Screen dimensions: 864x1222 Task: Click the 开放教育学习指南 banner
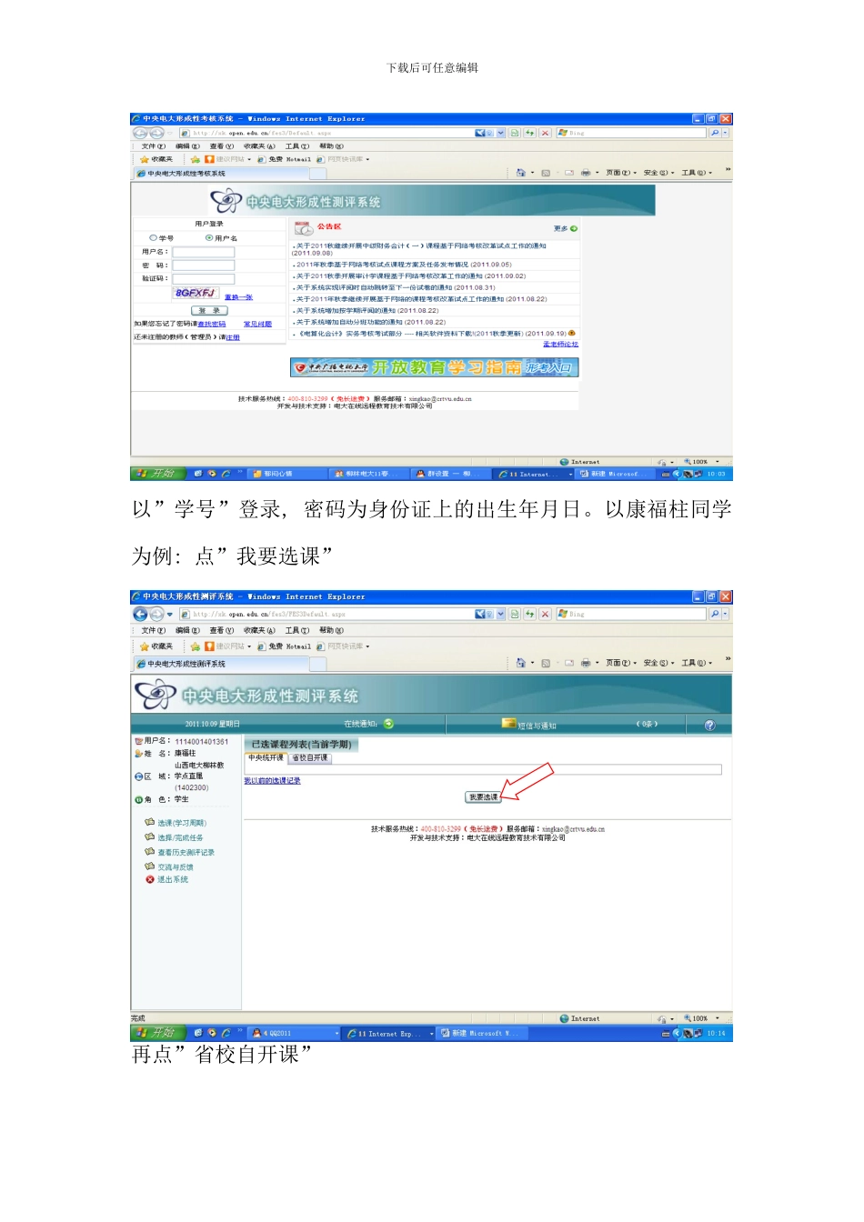[x=434, y=367]
